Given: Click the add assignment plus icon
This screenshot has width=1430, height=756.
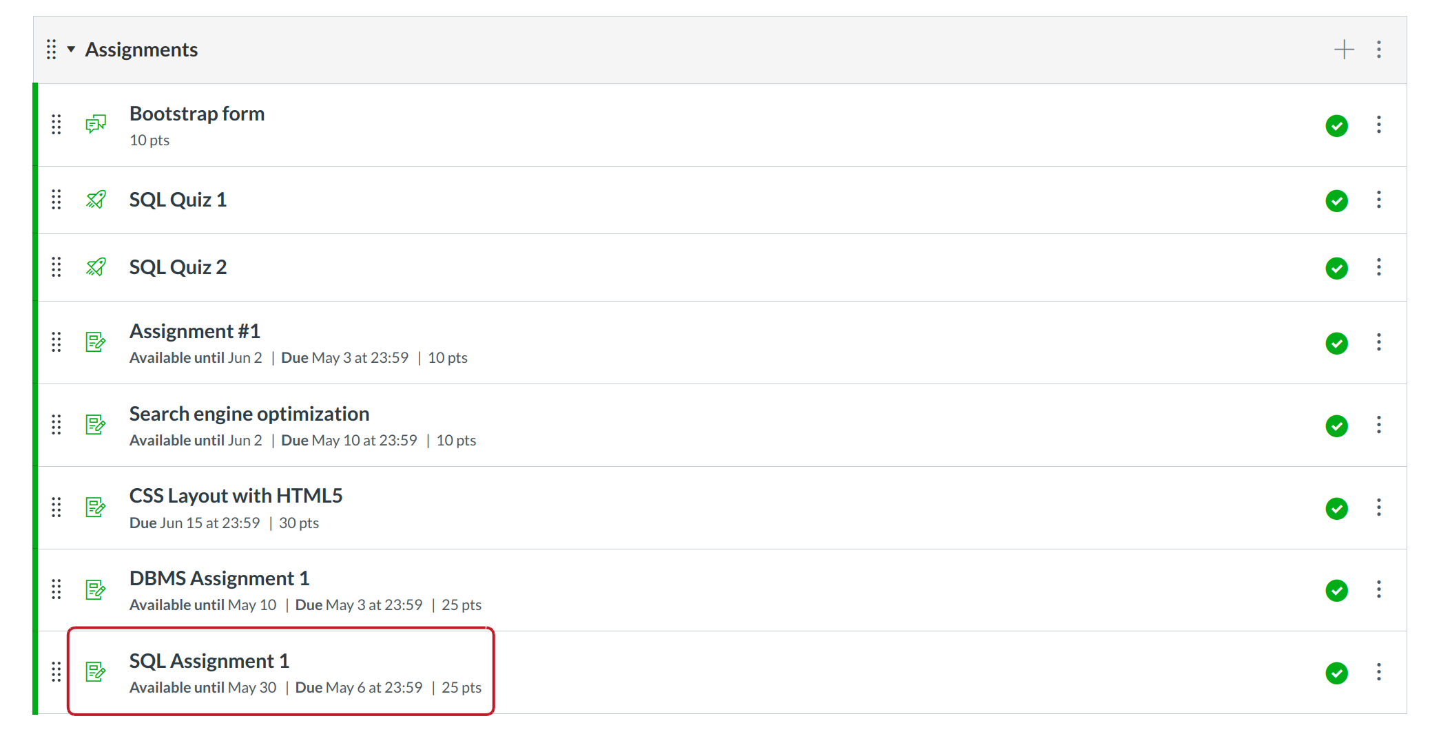Looking at the screenshot, I should 1343,50.
